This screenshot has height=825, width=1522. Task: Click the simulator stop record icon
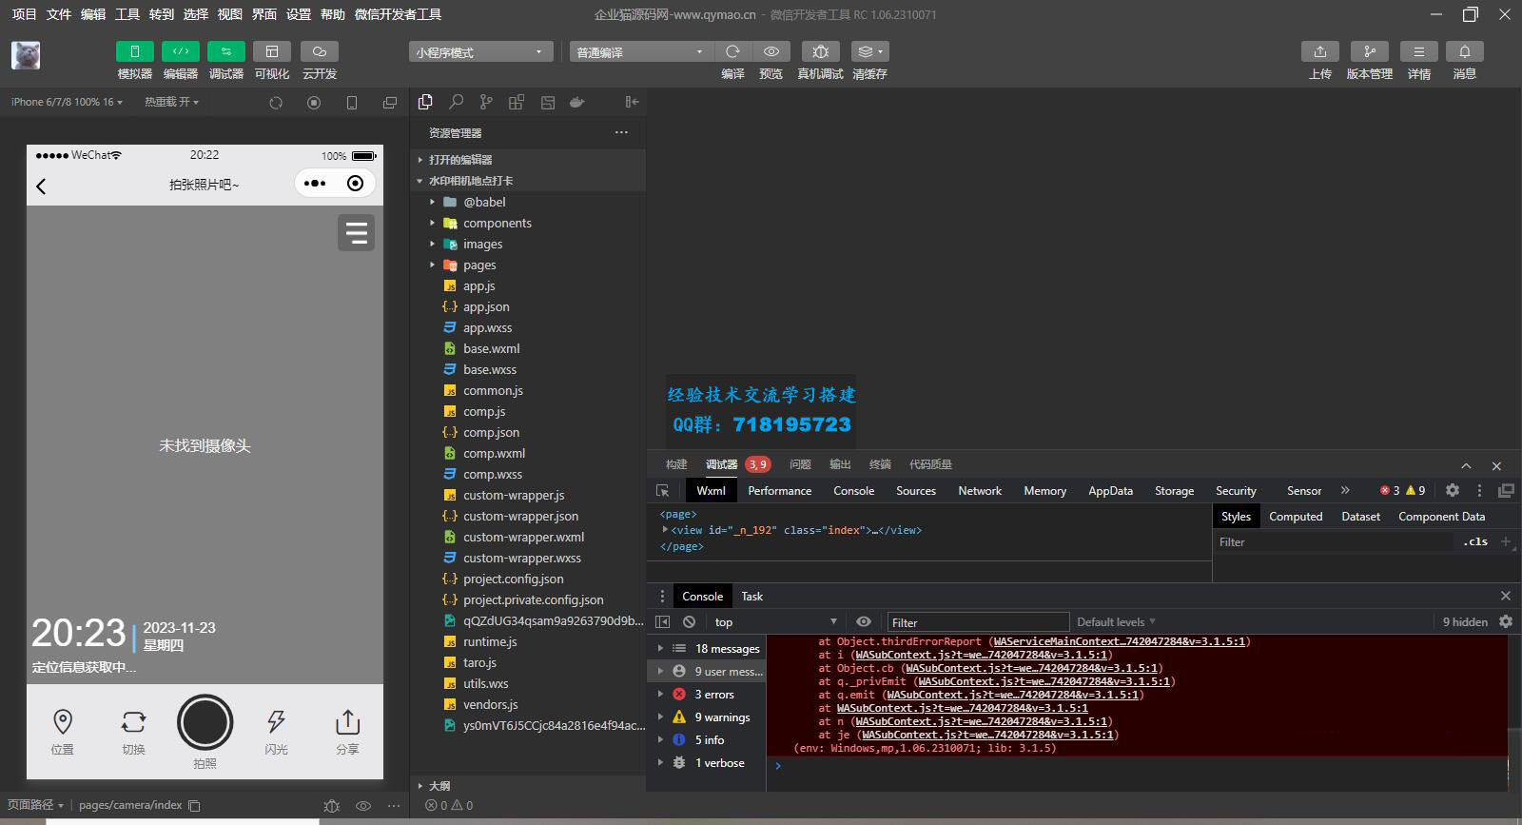click(x=314, y=103)
